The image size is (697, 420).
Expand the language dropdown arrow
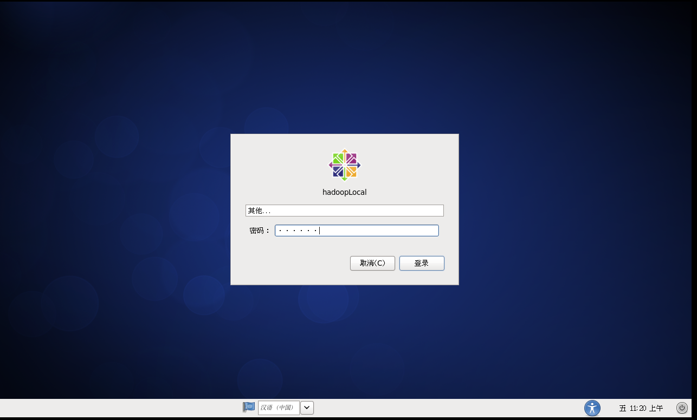coord(307,408)
